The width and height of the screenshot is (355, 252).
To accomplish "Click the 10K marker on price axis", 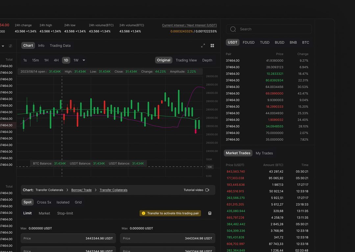I will click(210, 167).
